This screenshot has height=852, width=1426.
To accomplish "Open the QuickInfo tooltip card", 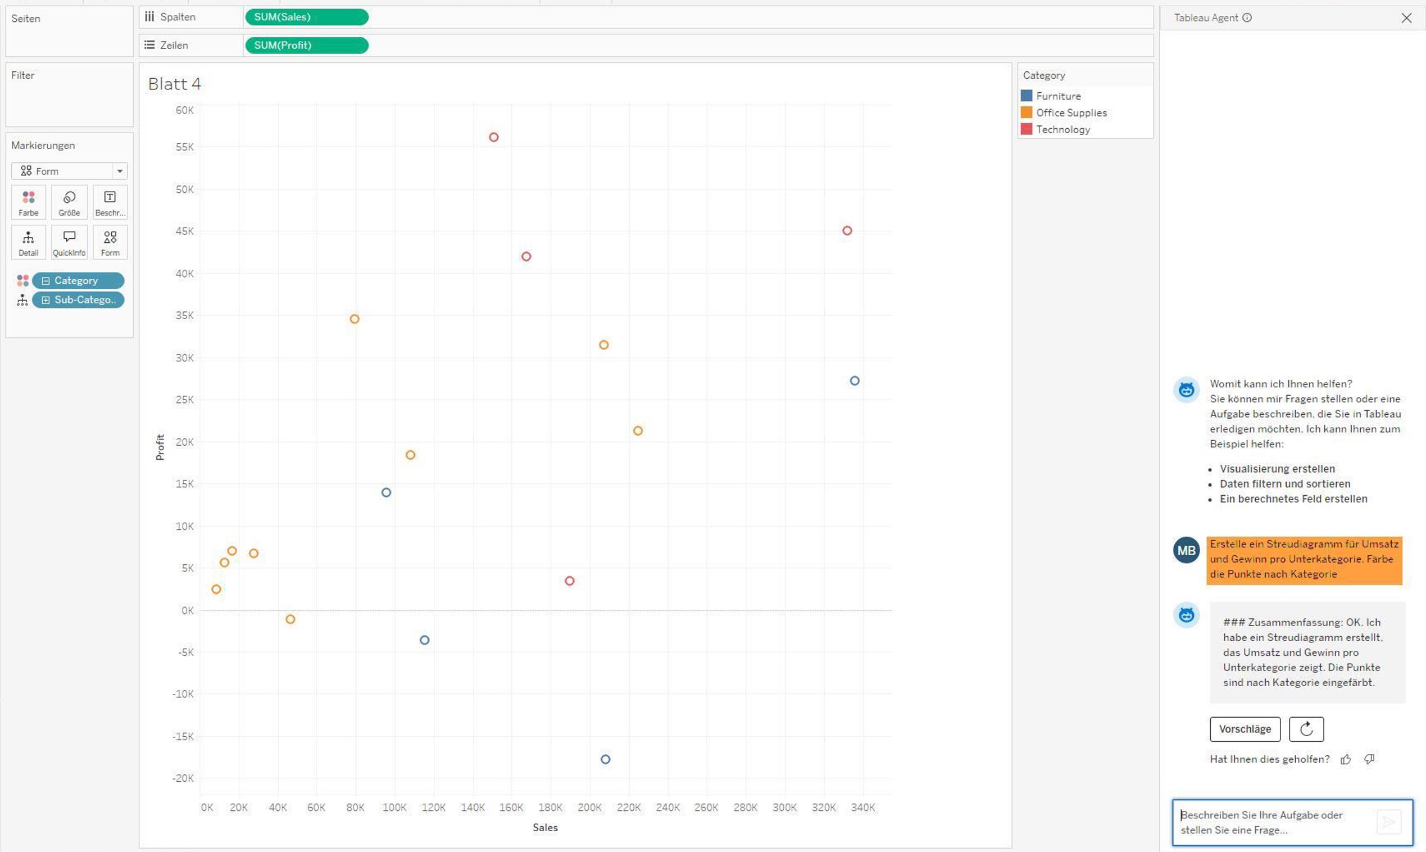I will coord(69,242).
